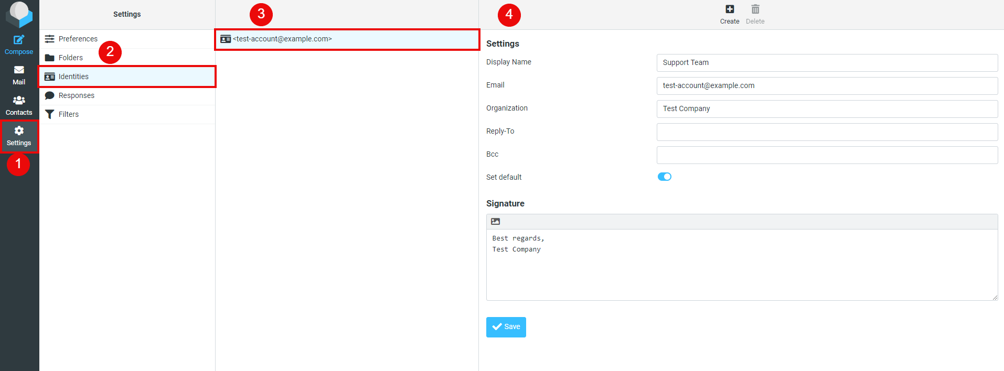Click the Reply-To input field

click(x=827, y=132)
